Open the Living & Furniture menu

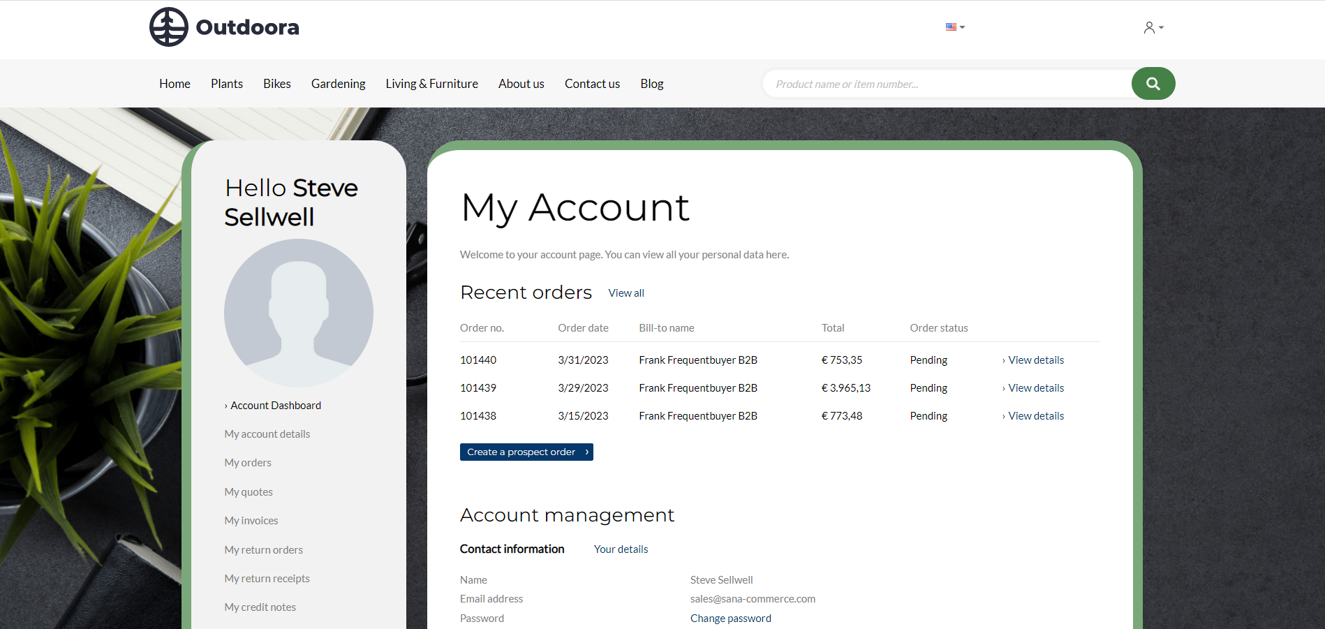click(x=431, y=83)
